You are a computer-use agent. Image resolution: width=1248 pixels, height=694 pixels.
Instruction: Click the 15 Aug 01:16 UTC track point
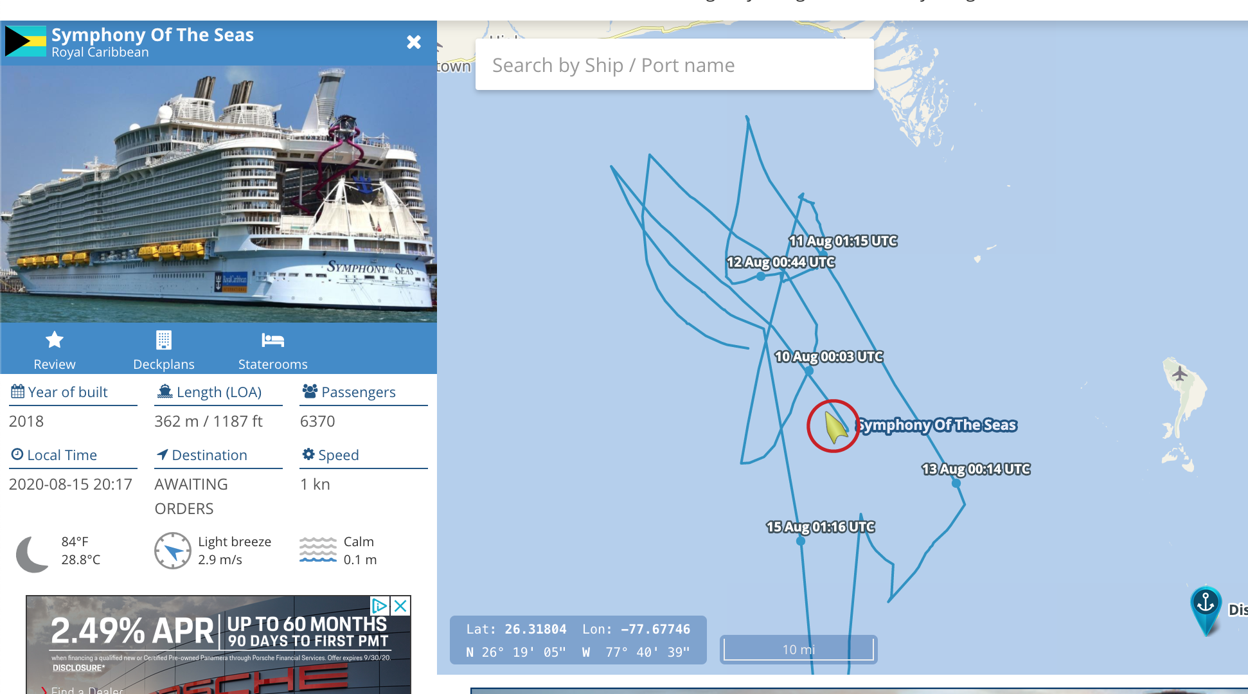(801, 541)
